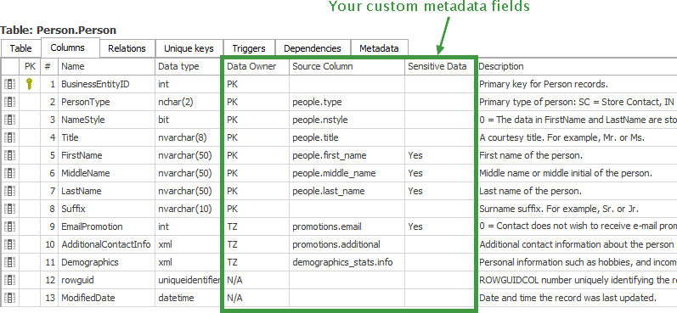677x313 pixels.
Task: Click column icon in rowguid row
Action: point(10,280)
